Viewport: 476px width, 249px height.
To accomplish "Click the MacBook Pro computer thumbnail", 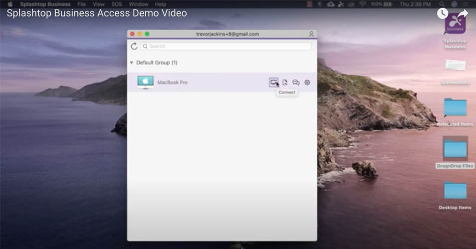I will coord(145,82).
